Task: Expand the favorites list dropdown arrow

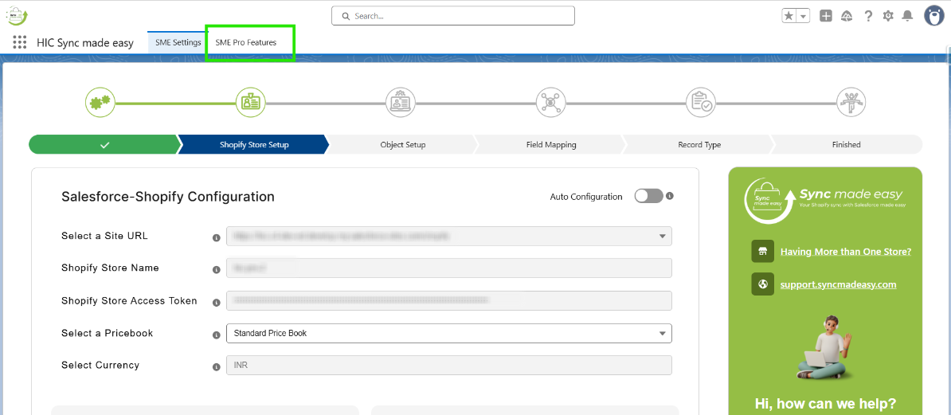Action: point(804,17)
